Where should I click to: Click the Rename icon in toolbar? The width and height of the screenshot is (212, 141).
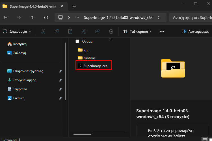84,31
